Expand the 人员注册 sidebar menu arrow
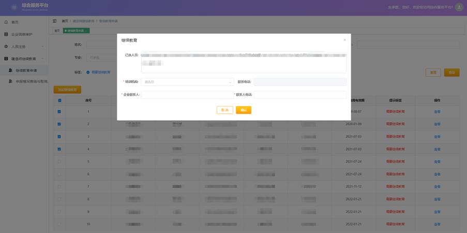This screenshot has width=467, height=233. [42, 46]
